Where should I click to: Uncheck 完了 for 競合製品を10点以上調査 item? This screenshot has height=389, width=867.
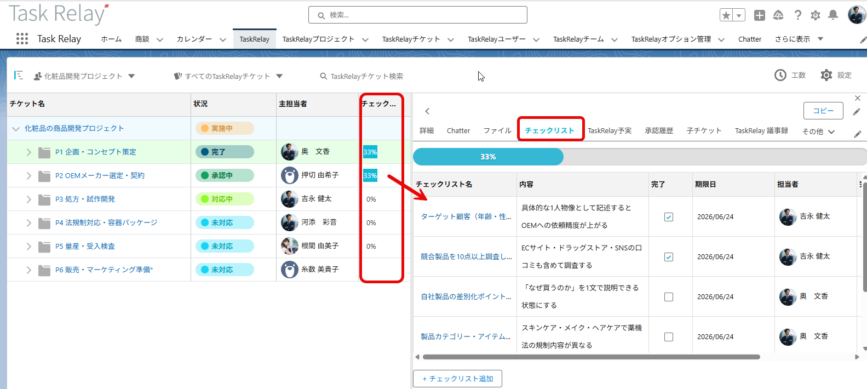[x=669, y=257]
